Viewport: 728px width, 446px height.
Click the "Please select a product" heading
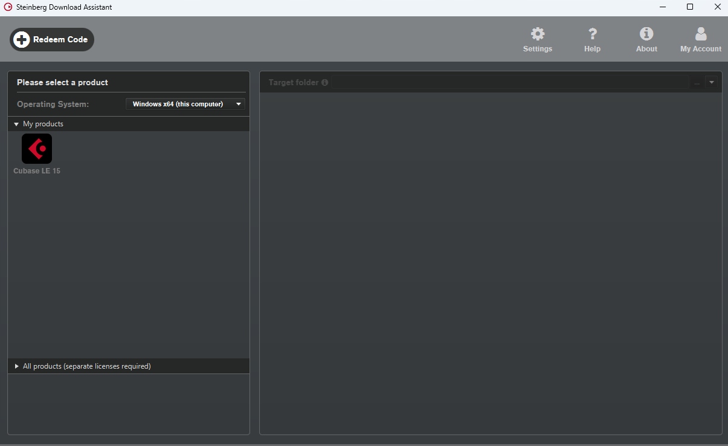pyautogui.click(x=62, y=82)
